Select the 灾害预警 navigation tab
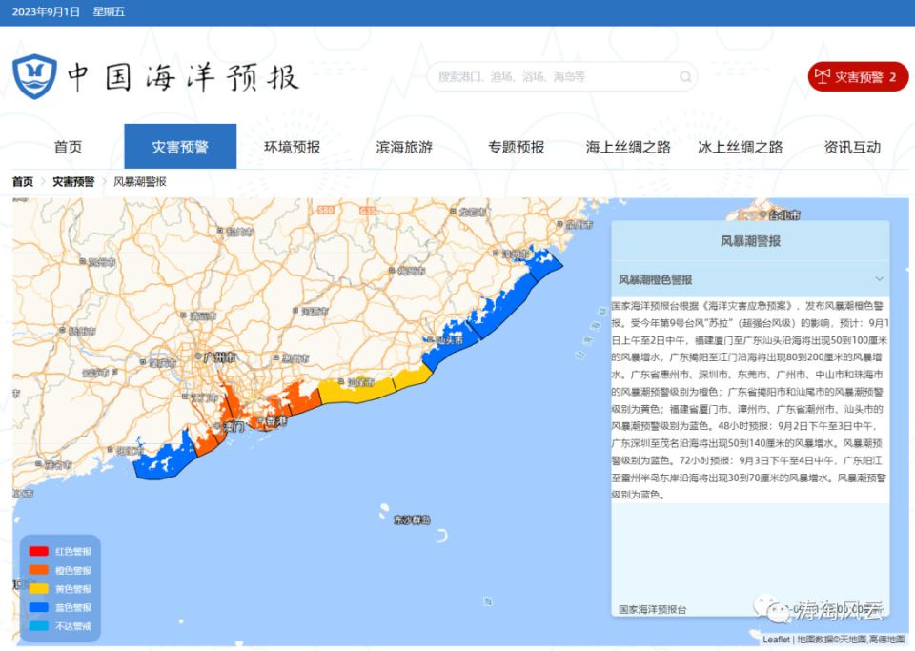This screenshot has height=651, width=915. pyautogui.click(x=180, y=147)
